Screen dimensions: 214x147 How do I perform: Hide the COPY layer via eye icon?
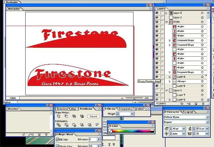tap(157, 22)
